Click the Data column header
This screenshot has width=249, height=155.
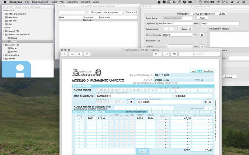pos(70,17)
